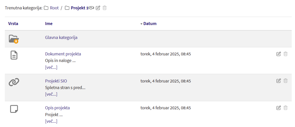The height and width of the screenshot is (127, 295).
Task: Sort the list by Datum column
Action: click(150, 24)
